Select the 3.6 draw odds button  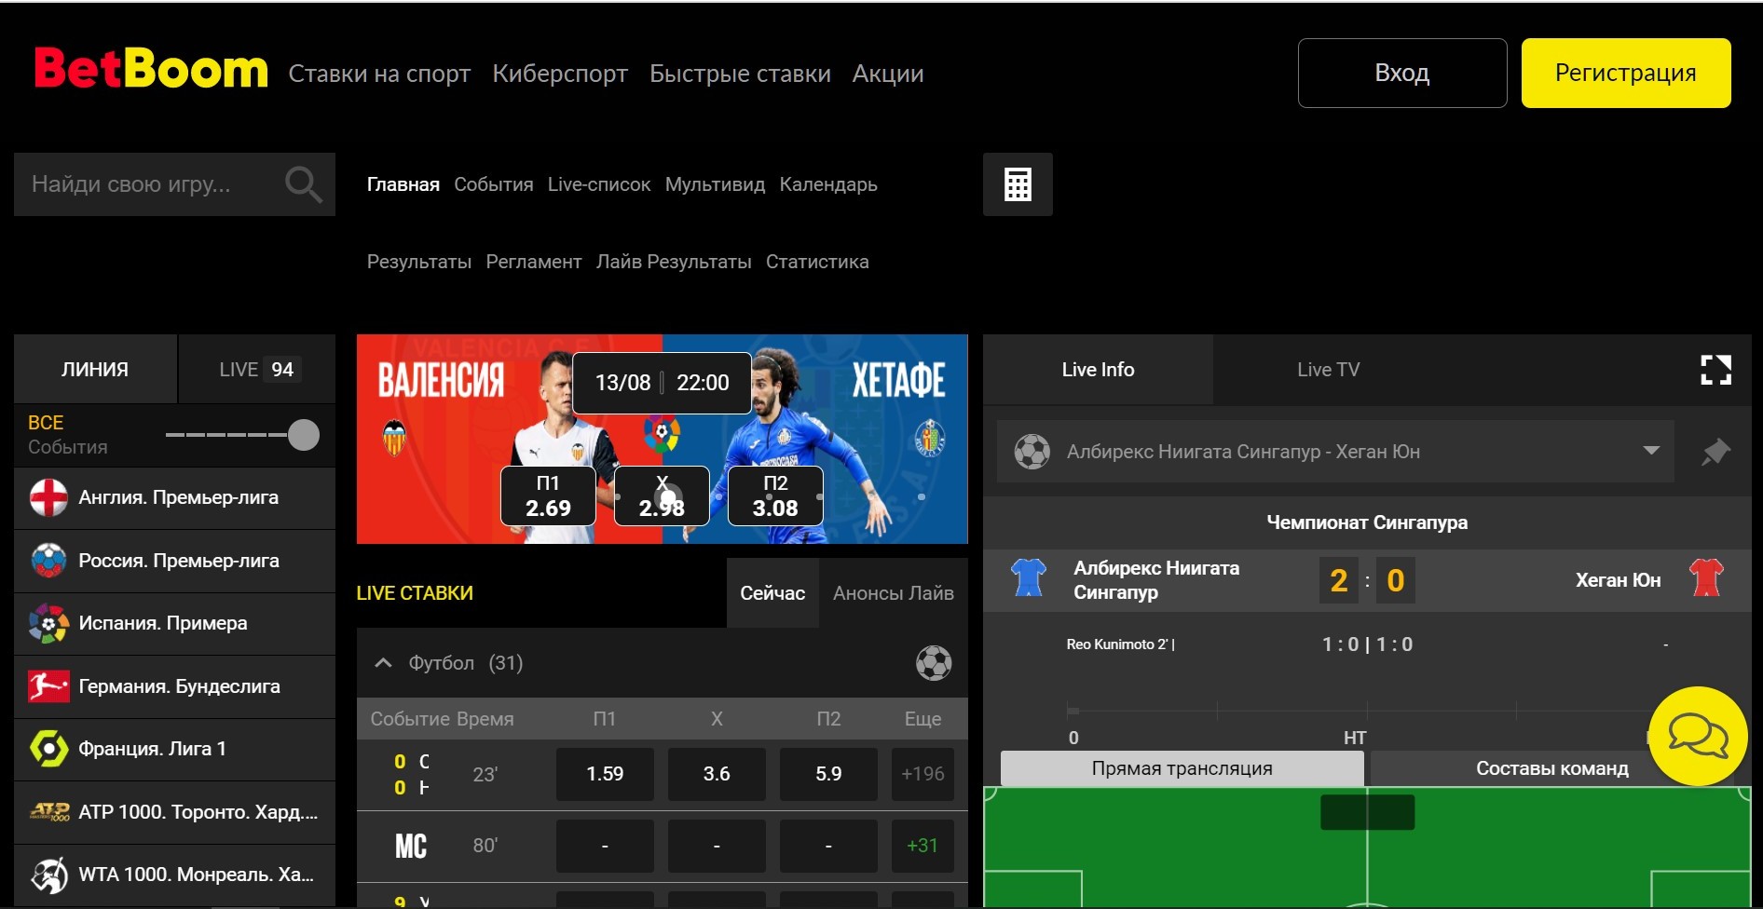pyautogui.click(x=717, y=774)
